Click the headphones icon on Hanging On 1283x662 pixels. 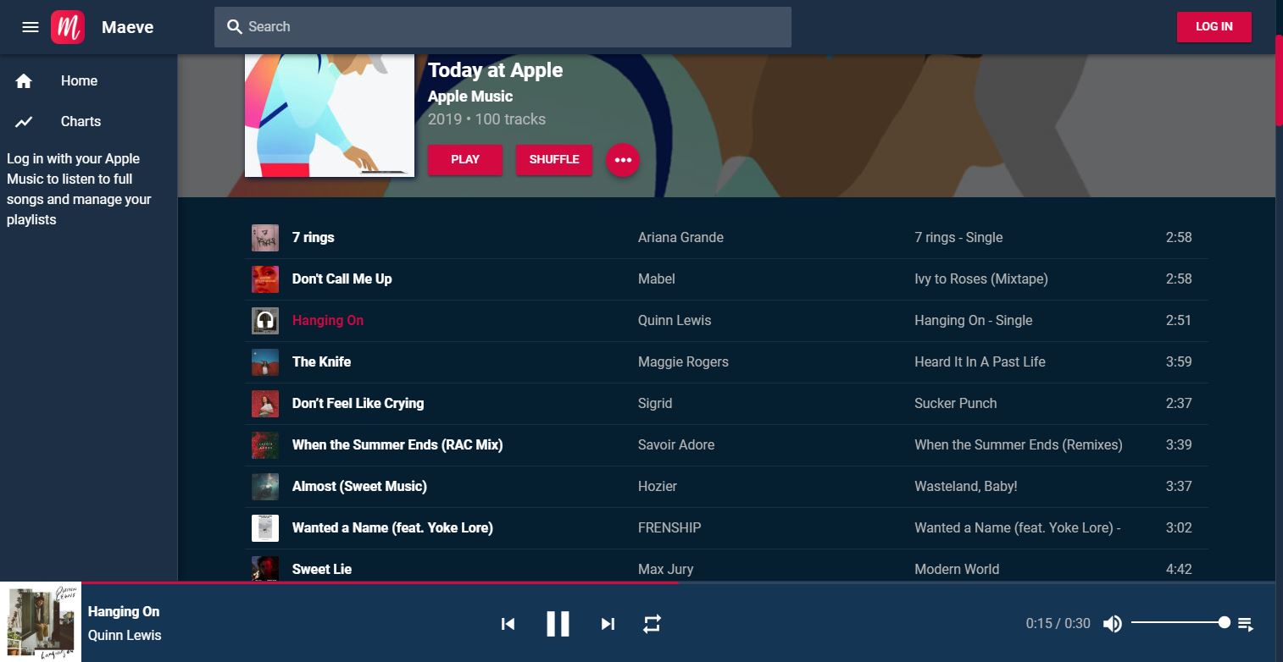click(265, 321)
